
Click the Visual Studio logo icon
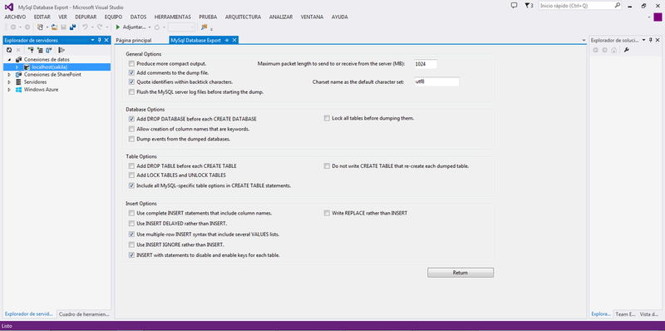(8, 7)
